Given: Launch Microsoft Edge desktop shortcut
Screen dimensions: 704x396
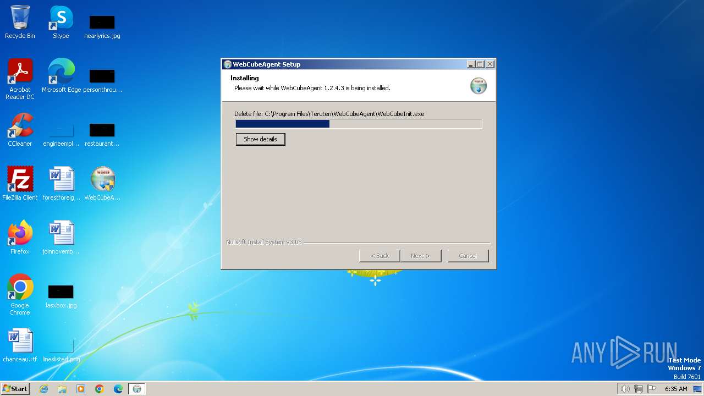Looking at the screenshot, I should coord(61,76).
